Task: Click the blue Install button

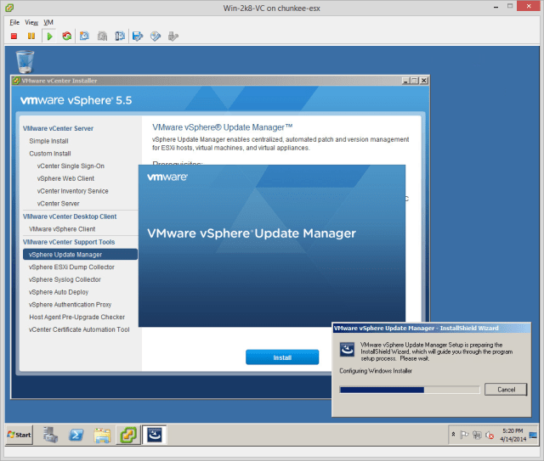Action: [282, 357]
